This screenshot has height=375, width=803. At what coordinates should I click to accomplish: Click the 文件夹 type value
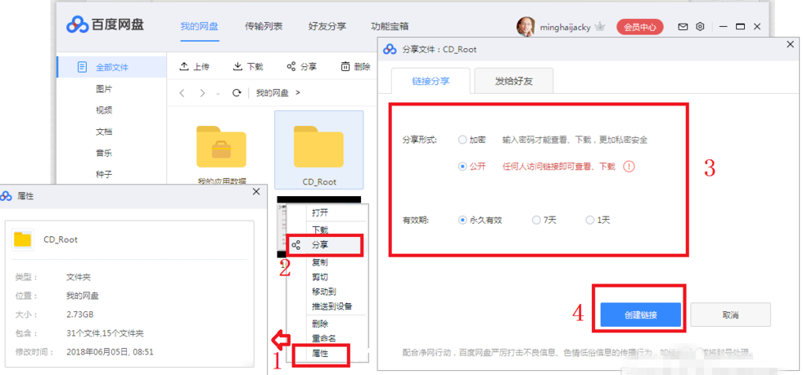(x=79, y=277)
